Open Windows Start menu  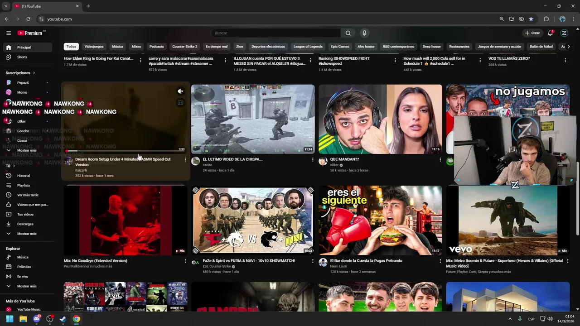[10, 319]
